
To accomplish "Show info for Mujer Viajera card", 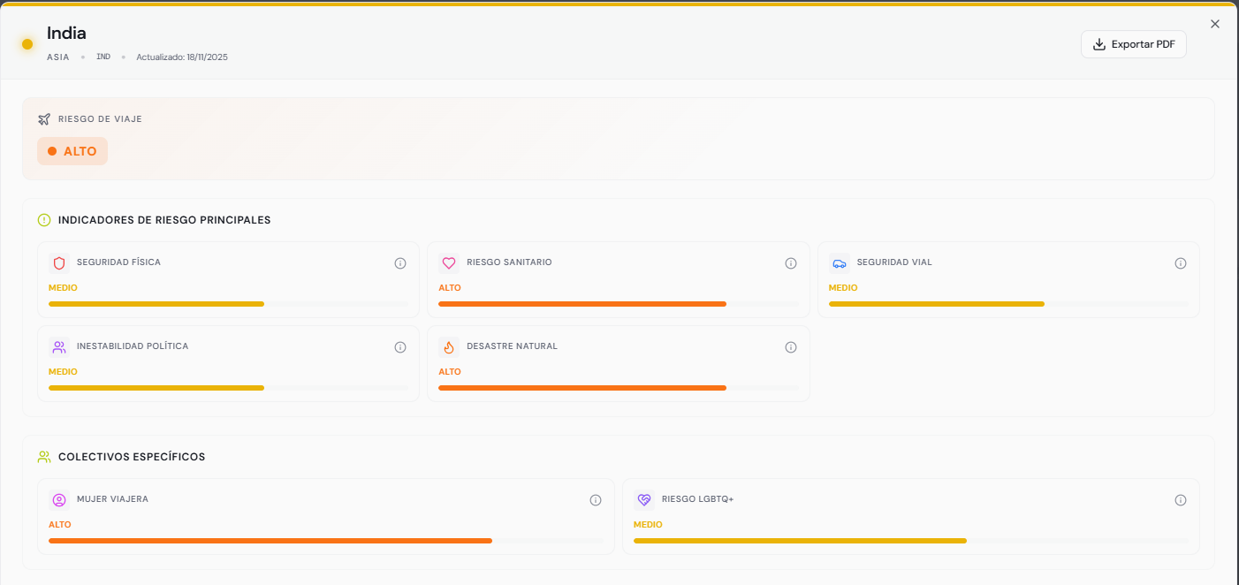I will coord(596,500).
